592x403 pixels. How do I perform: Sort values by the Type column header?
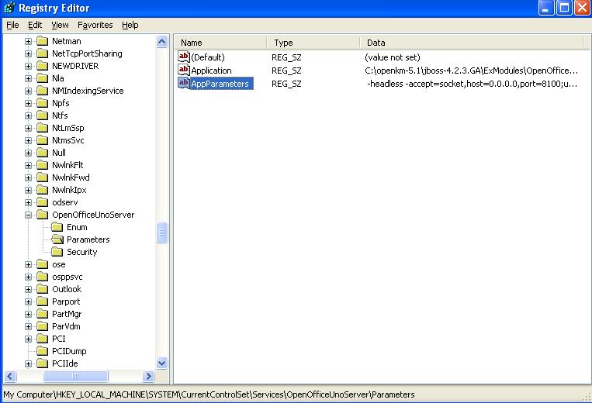point(313,43)
